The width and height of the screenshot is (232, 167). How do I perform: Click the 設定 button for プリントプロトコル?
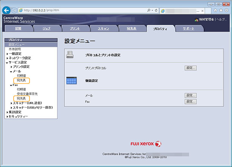[x=190, y=68]
